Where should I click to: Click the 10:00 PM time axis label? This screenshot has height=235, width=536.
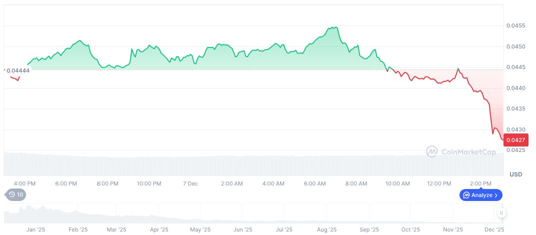149,183
